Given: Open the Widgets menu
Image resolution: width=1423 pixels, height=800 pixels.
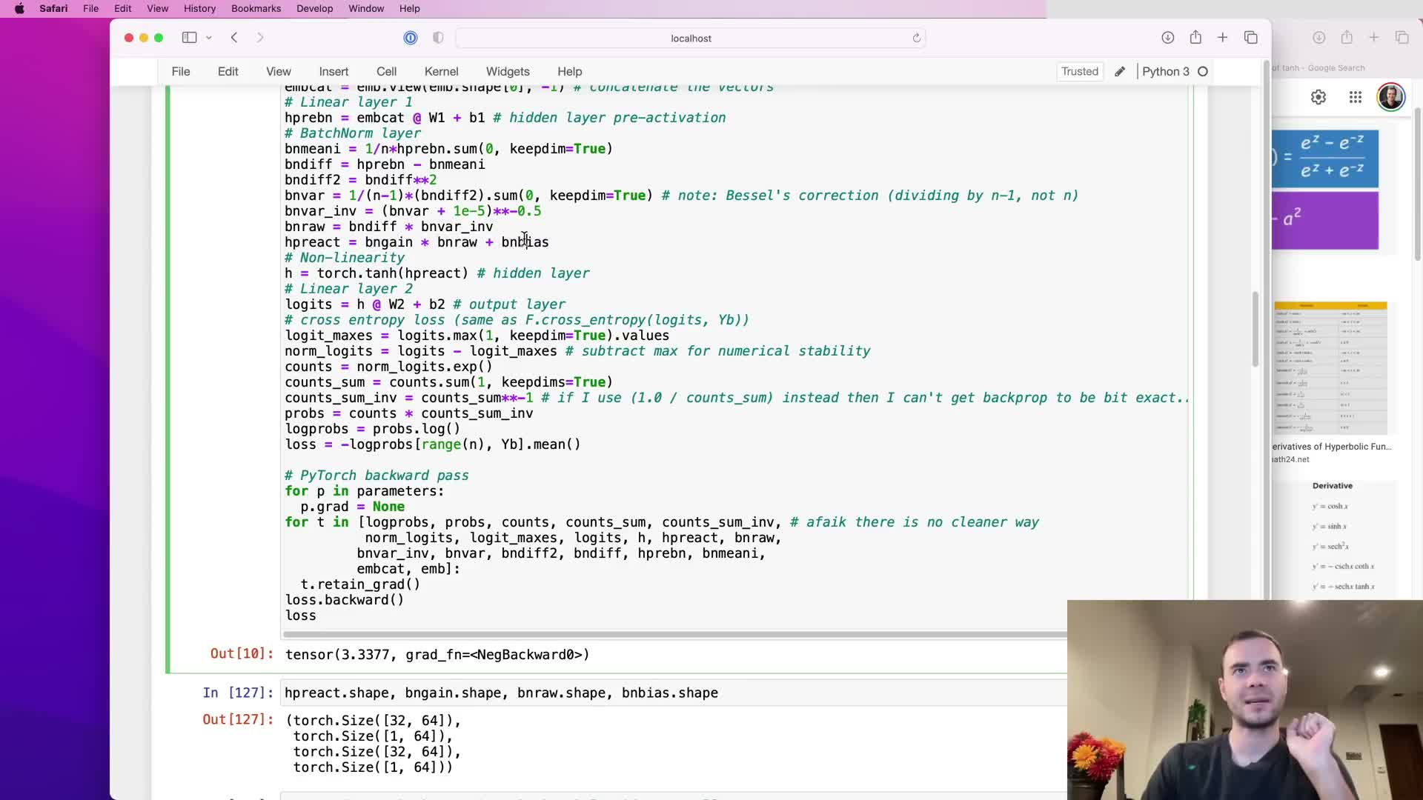Looking at the screenshot, I should [508, 72].
